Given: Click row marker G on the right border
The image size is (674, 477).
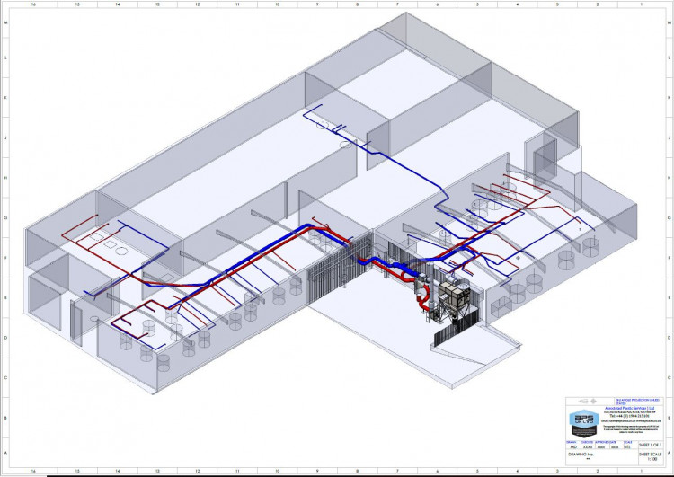Looking at the screenshot, I should tap(668, 217).
